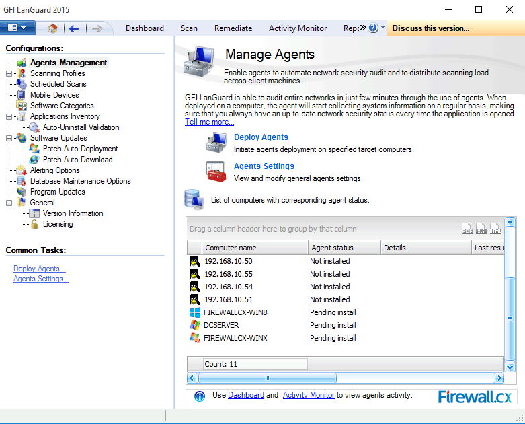Click the blue help question mark icon

[373, 28]
